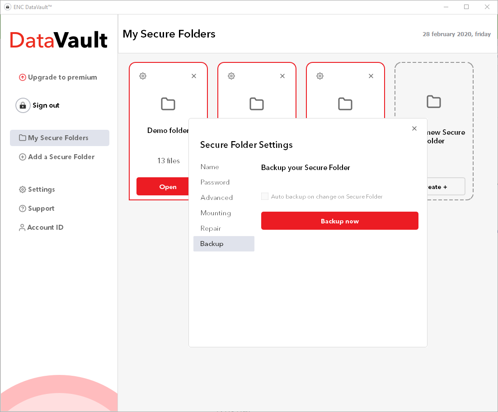
Task: Remove Demo folder card with its X icon
Action: 194,76
